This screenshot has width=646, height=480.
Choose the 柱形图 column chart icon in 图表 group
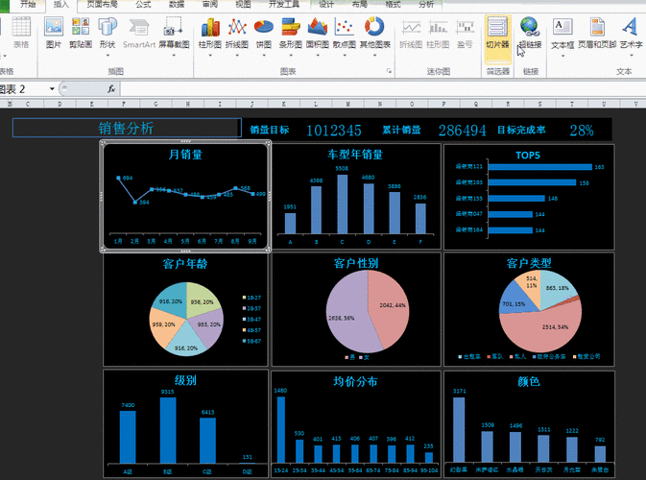point(210,28)
